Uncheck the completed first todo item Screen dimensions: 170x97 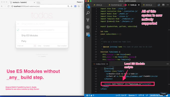coord(18,30)
